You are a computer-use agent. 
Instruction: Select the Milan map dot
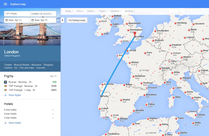pos(172,73)
